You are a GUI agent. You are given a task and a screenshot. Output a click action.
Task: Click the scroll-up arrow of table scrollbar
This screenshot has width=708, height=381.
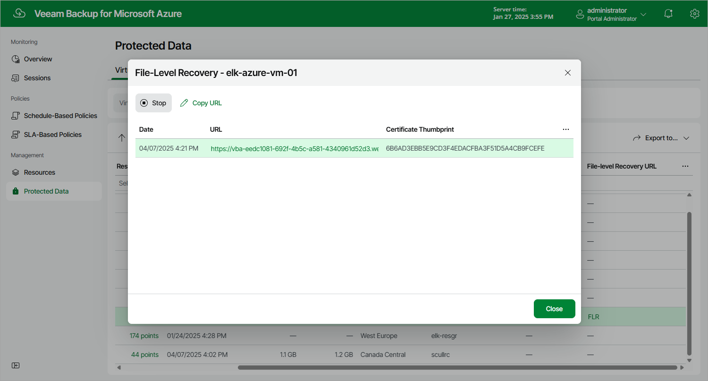(x=689, y=195)
